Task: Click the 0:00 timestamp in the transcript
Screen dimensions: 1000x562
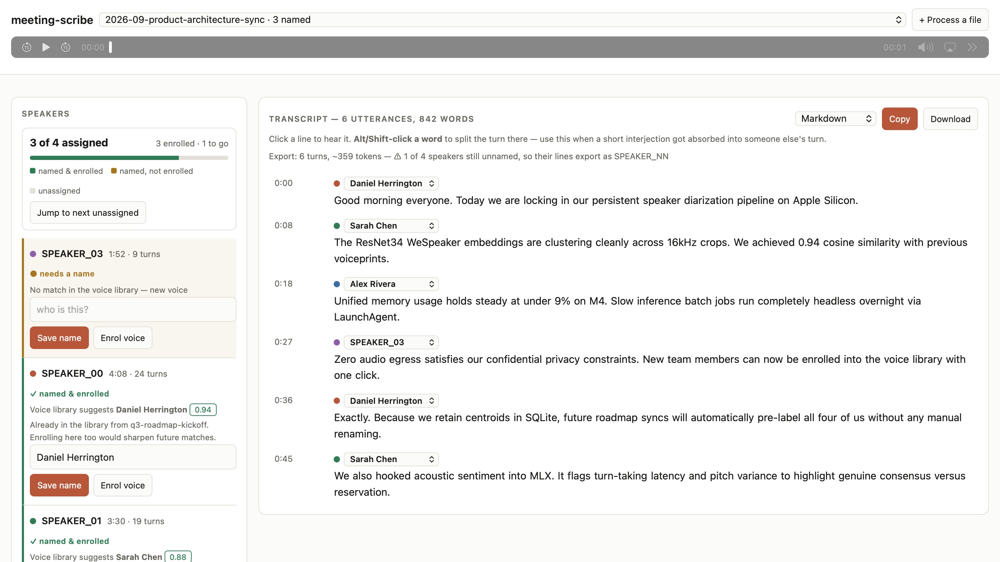Action: pyautogui.click(x=283, y=183)
